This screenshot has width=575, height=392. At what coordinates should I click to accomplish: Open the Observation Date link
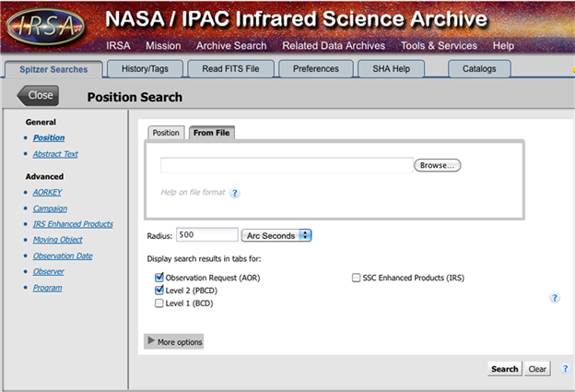[x=63, y=255]
